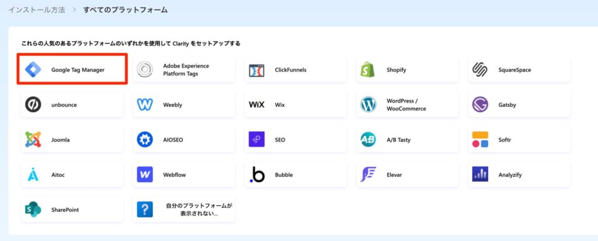Choose the A/B Tasty label

[398, 140]
